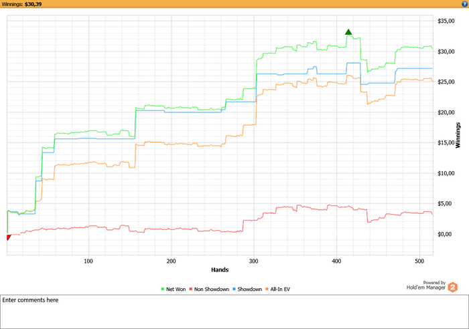Click the 100 hands axis label

tap(88, 261)
